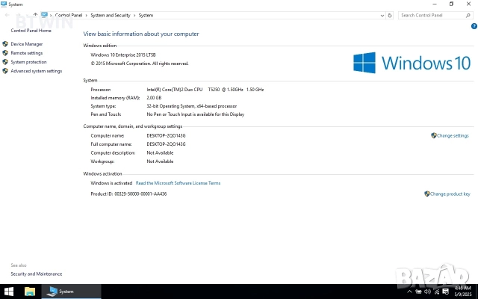The width and height of the screenshot is (478, 299).
Task: Click the System taskbar button
Action: pyautogui.click(x=71, y=292)
